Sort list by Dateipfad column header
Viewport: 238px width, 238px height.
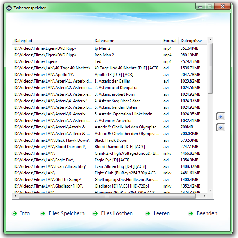(52, 41)
